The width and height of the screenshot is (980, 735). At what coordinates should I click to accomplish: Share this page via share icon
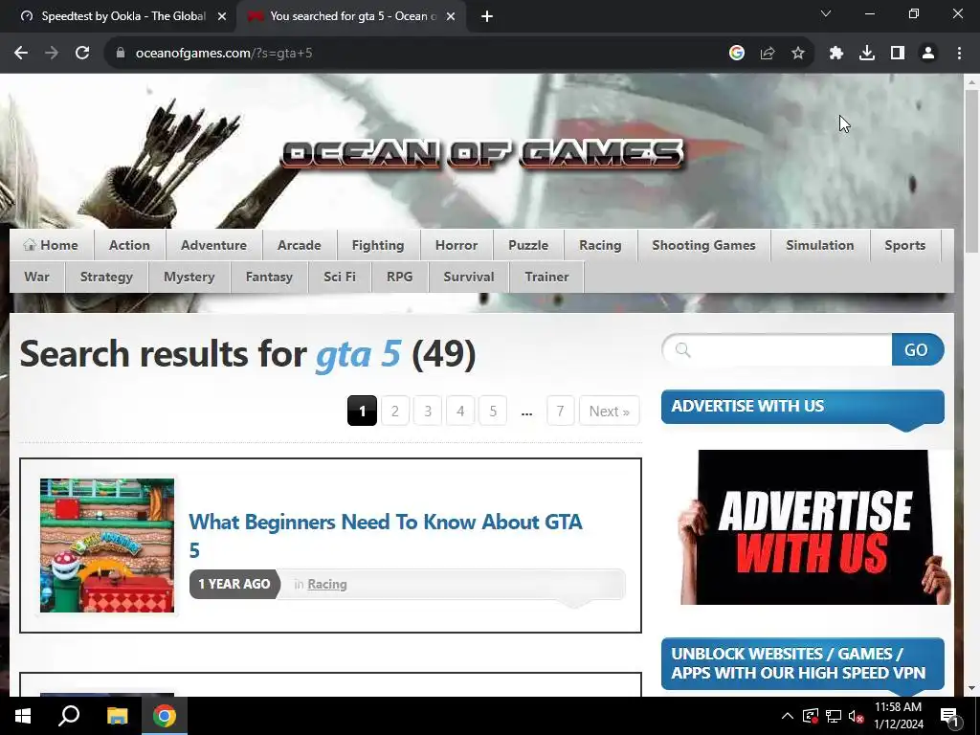click(768, 54)
